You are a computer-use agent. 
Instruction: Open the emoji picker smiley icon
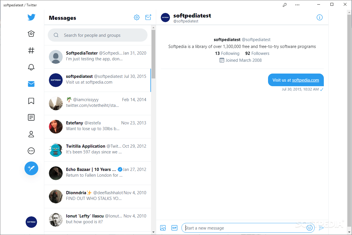click(x=309, y=228)
